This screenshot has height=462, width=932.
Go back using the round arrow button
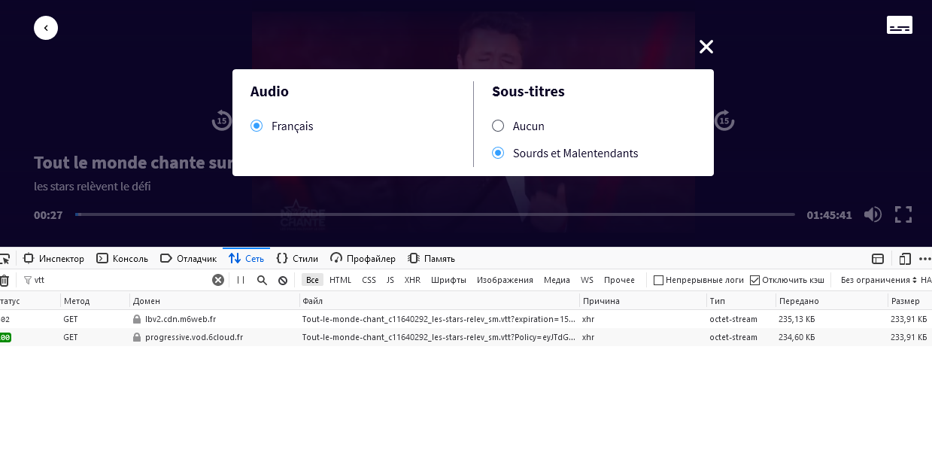pos(46,28)
